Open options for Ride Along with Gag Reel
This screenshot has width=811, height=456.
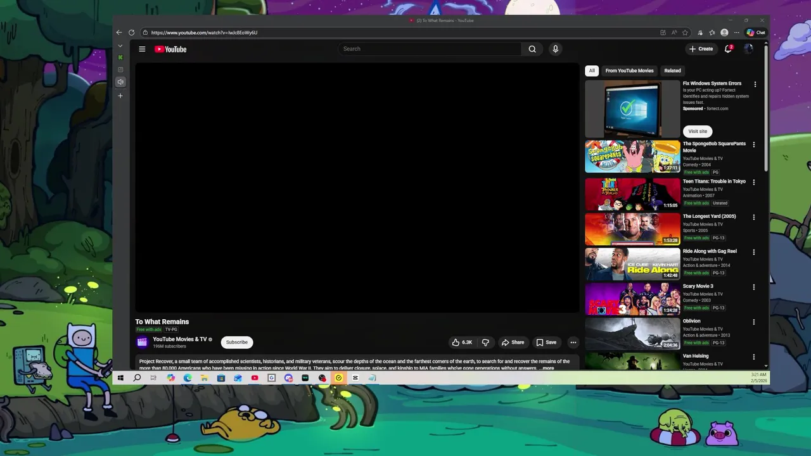click(x=754, y=252)
